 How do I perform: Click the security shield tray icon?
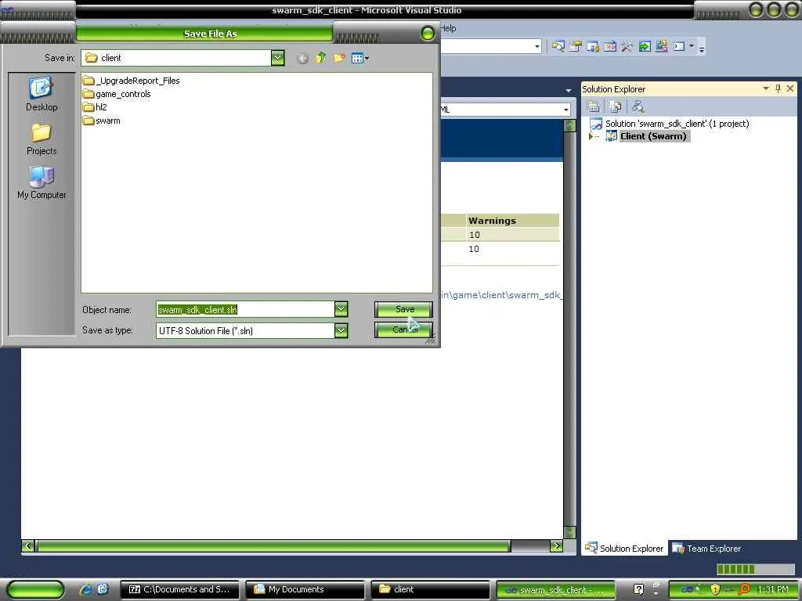(714, 589)
